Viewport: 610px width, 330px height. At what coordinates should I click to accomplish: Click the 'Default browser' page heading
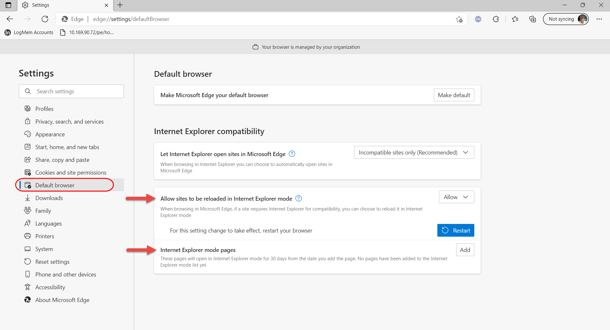coord(183,74)
